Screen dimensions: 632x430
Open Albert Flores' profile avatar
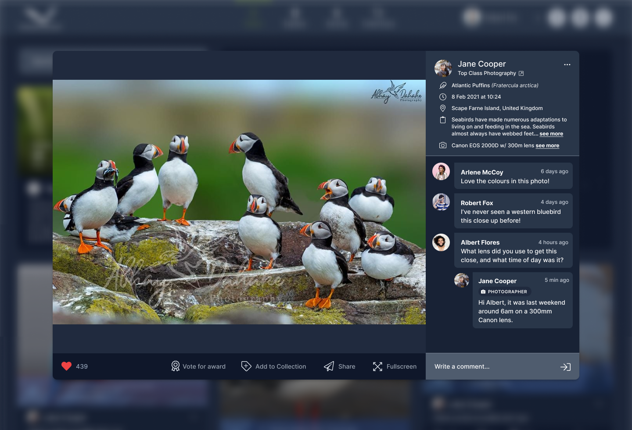click(x=441, y=242)
